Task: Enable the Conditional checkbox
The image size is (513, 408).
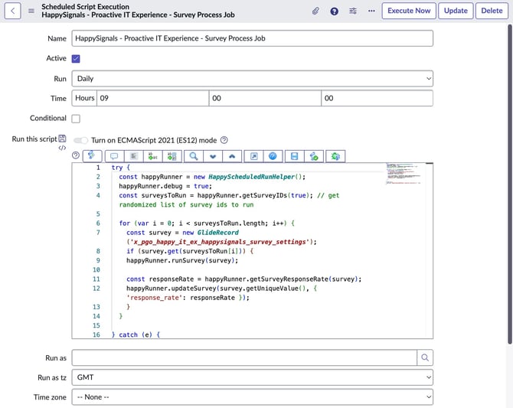Action: (x=76, y=119)
